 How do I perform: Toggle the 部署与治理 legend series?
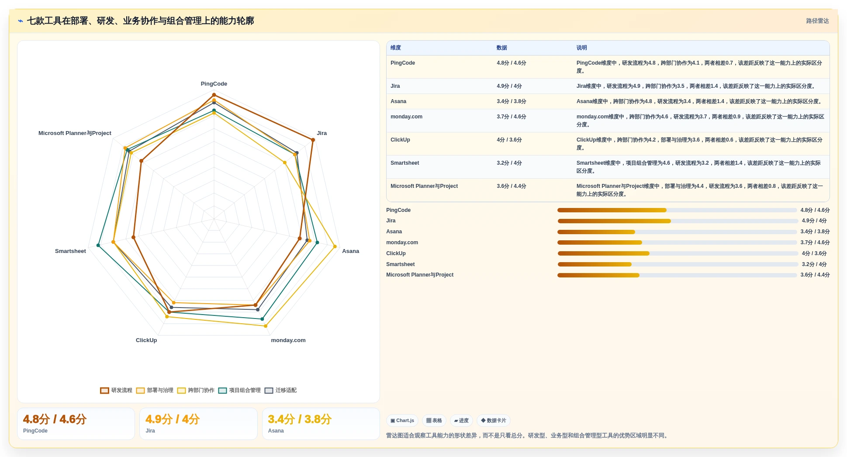point(155,391)
